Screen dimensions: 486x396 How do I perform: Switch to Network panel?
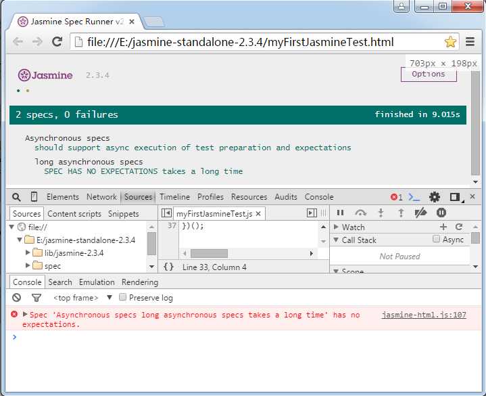101,197
